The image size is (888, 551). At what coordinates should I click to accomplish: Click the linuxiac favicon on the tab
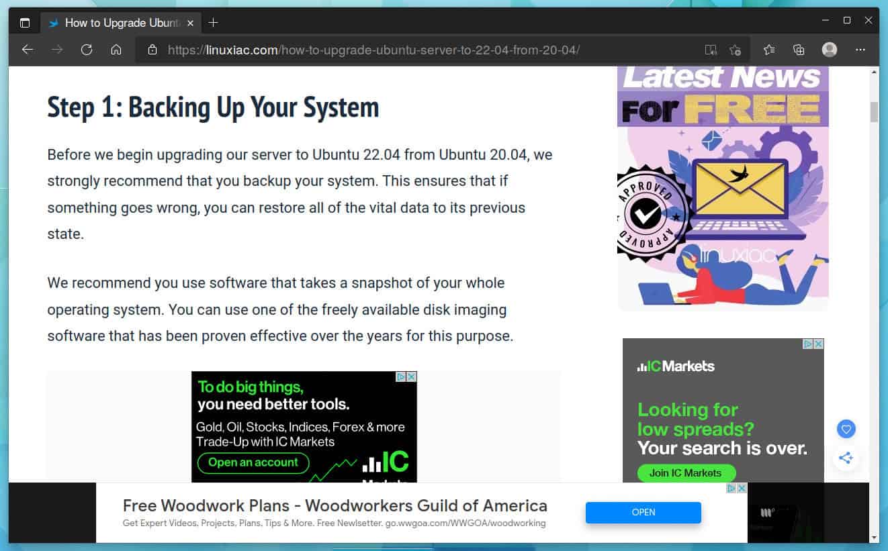click(x=54, y=23)
